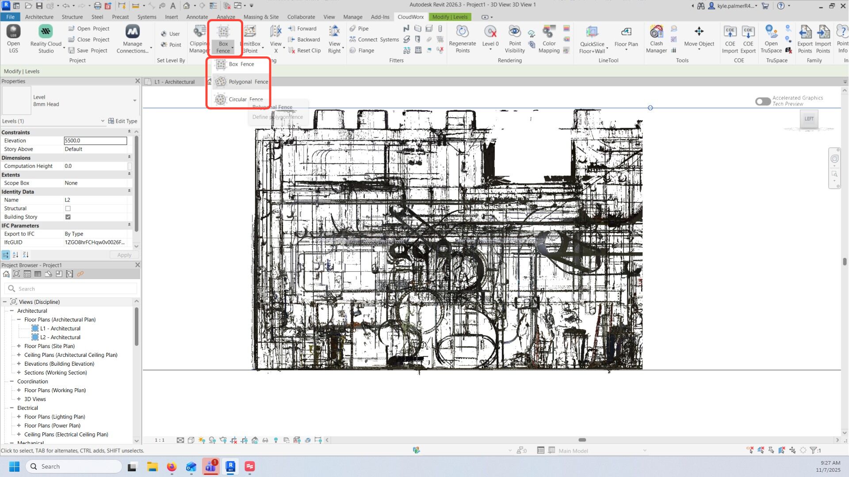Click the horizontal view scrollbar thumb
This screenshot has width=849, height=477.
582,440
